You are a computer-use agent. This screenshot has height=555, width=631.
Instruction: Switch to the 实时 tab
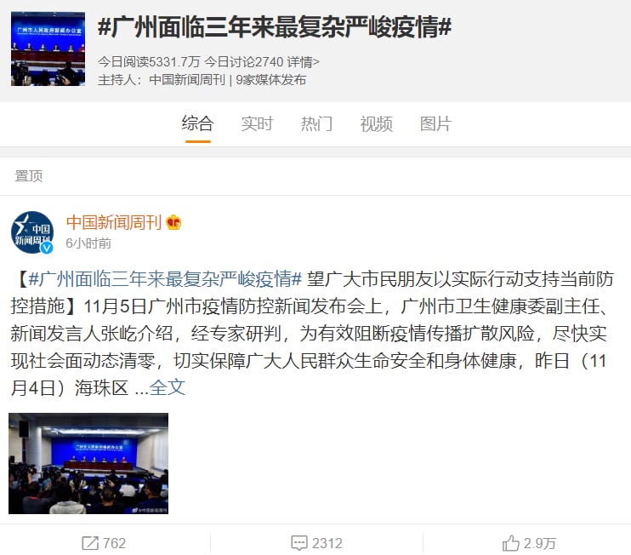257,123
